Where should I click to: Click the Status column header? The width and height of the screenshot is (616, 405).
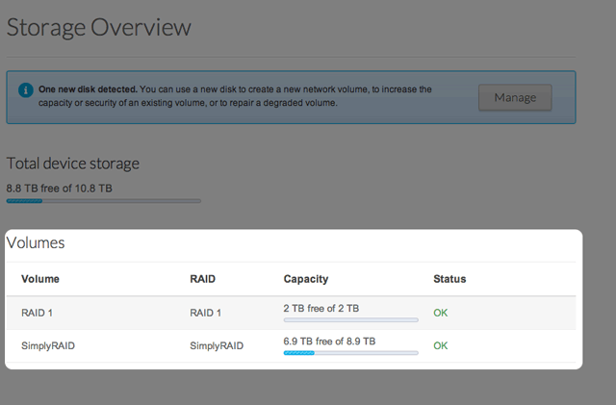click(x=449, y=279)
